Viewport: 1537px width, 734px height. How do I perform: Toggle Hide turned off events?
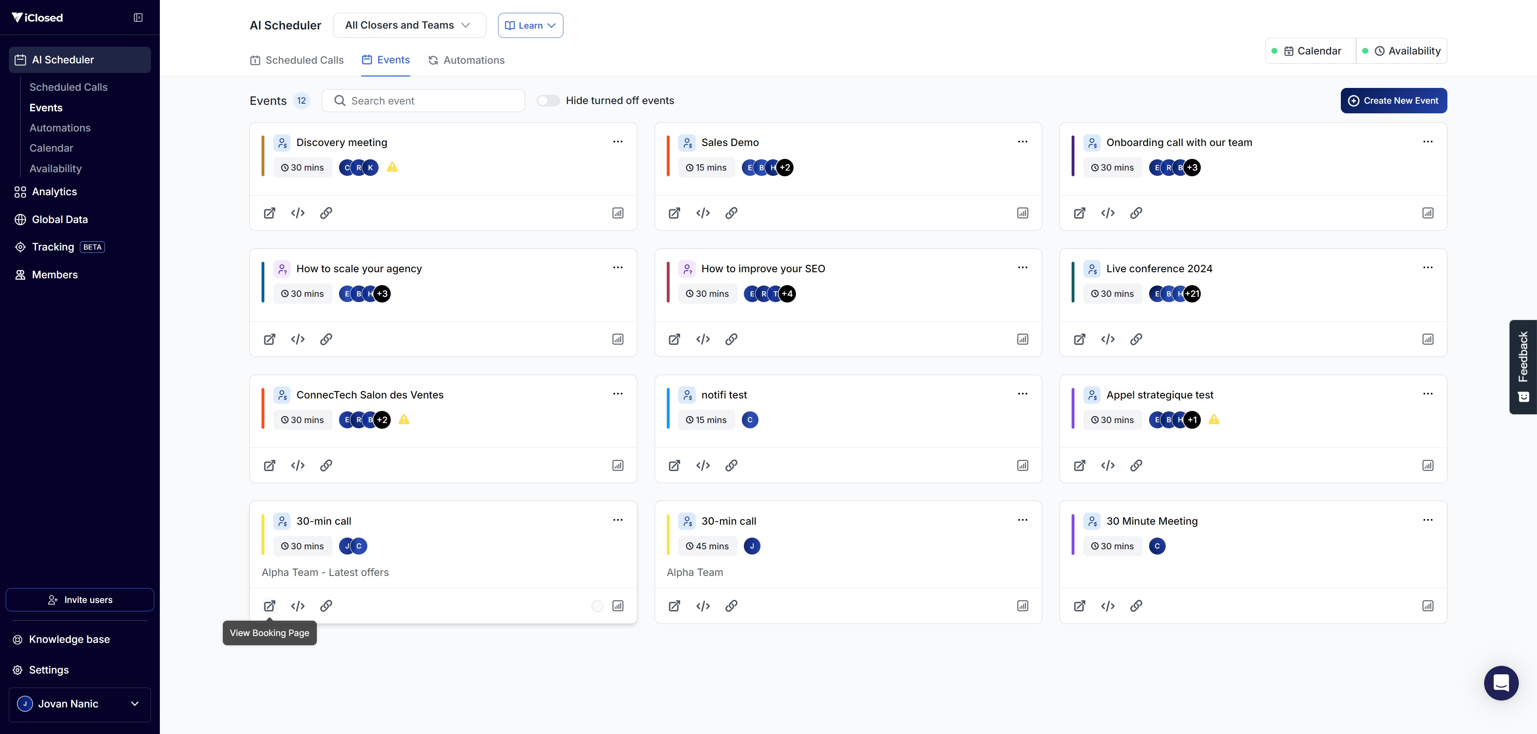coord(548,101)
